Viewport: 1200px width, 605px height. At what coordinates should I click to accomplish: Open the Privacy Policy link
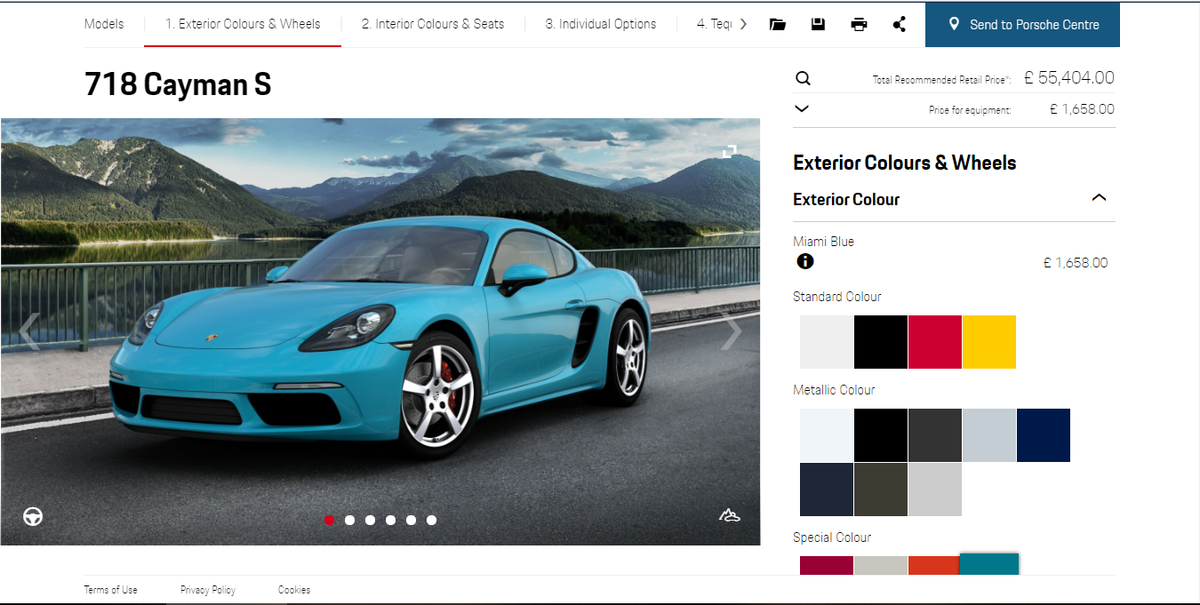[x=208, y=590]
